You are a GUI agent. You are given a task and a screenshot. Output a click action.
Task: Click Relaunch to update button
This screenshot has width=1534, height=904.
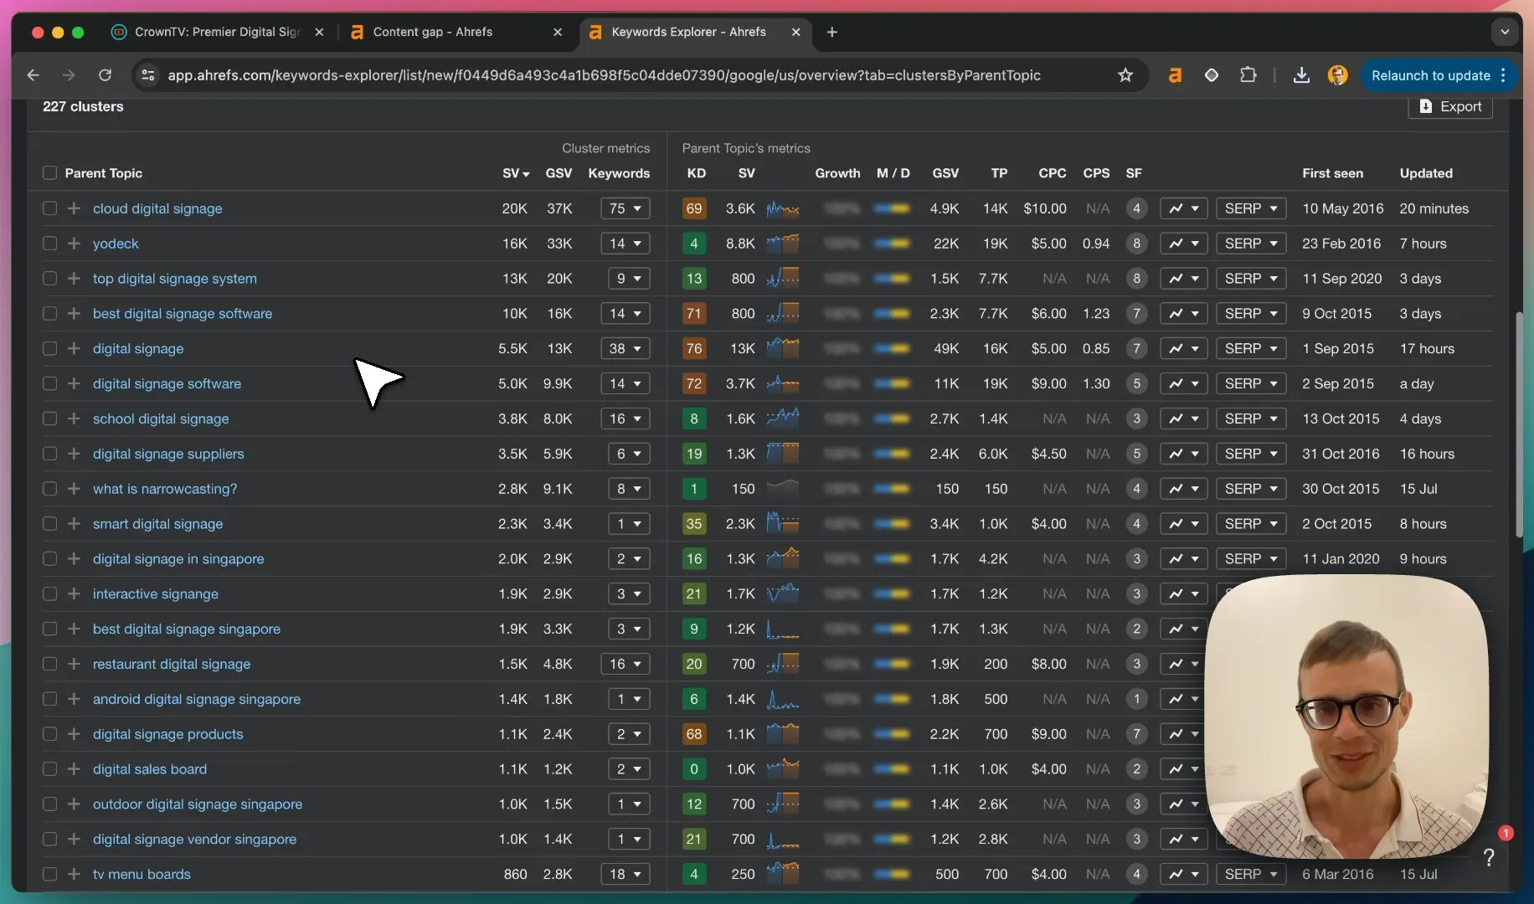1439,75
